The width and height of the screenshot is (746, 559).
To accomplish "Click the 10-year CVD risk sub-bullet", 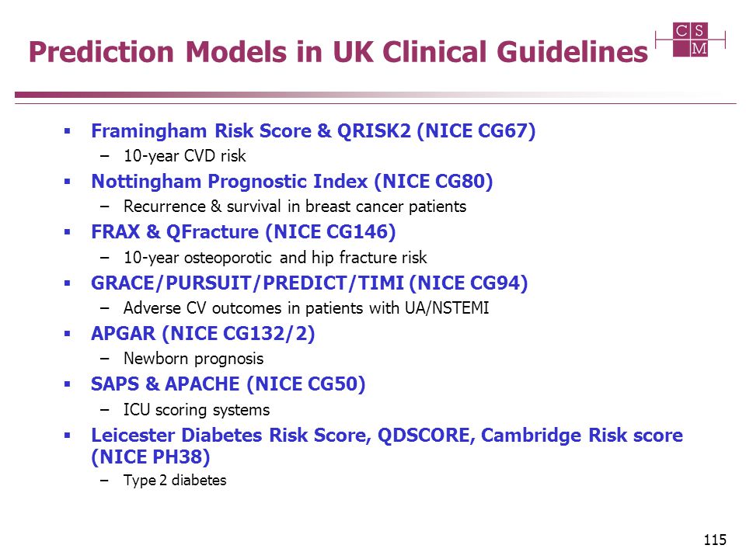I will coord(185,156).
